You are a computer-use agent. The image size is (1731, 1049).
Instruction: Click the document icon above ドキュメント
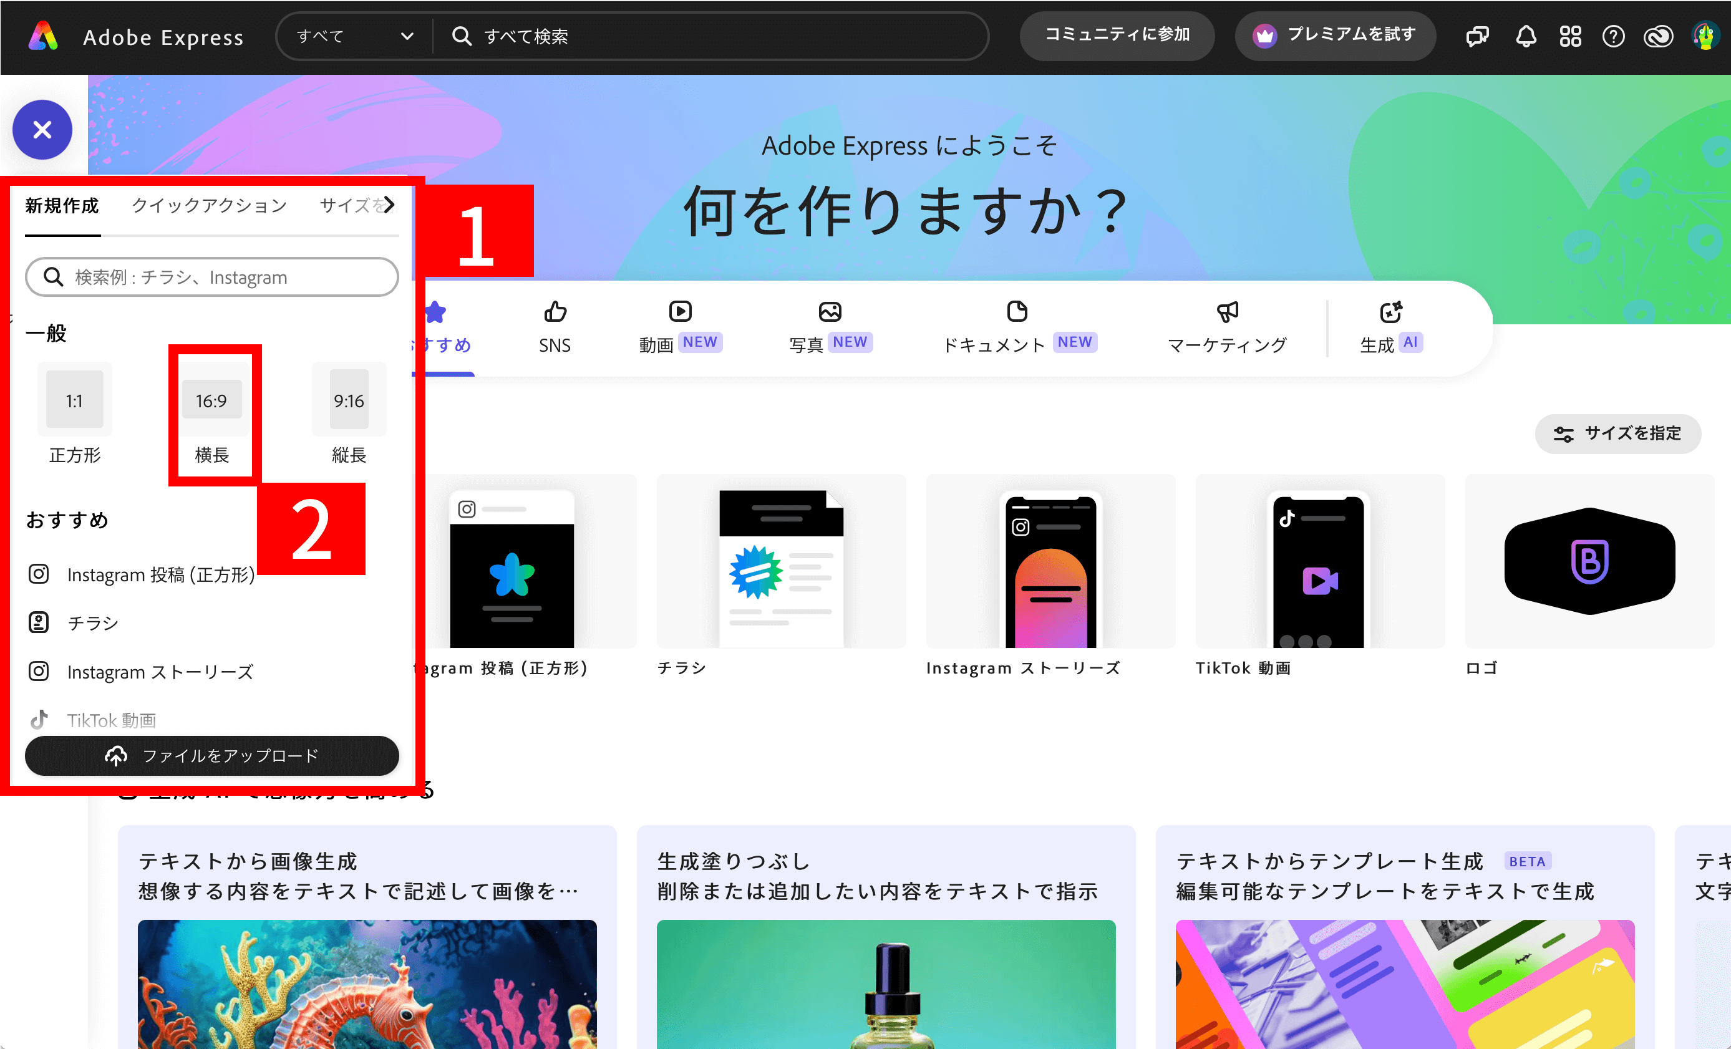pos(1017,311)
